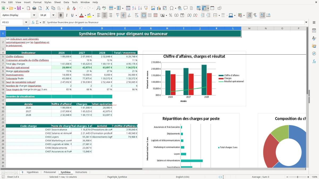The image size is (319, 179).
Task: Switch to the Instructions sheet tab
Action: click(81, 172)
